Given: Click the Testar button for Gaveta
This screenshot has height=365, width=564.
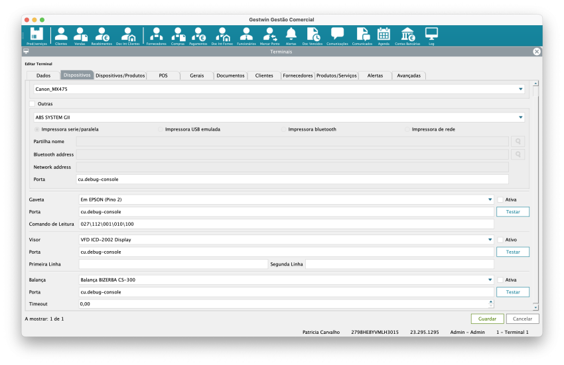Looking at the screenshot, I should [512, 212].
